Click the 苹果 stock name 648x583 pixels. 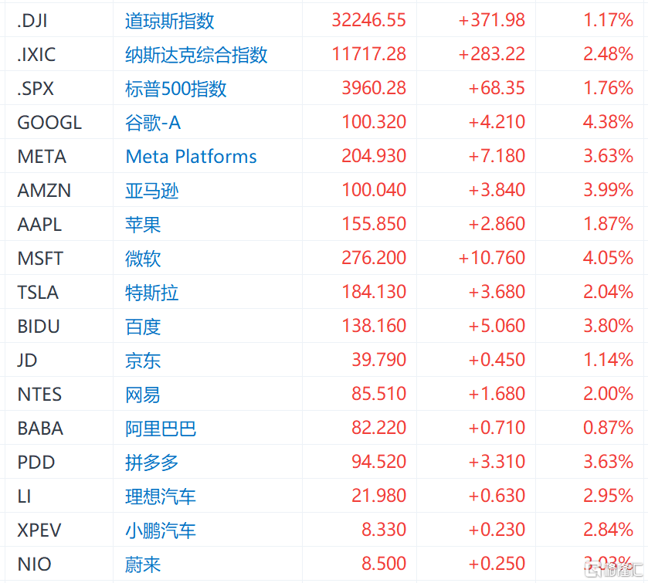pyautogui.click(x=143, y=225)
